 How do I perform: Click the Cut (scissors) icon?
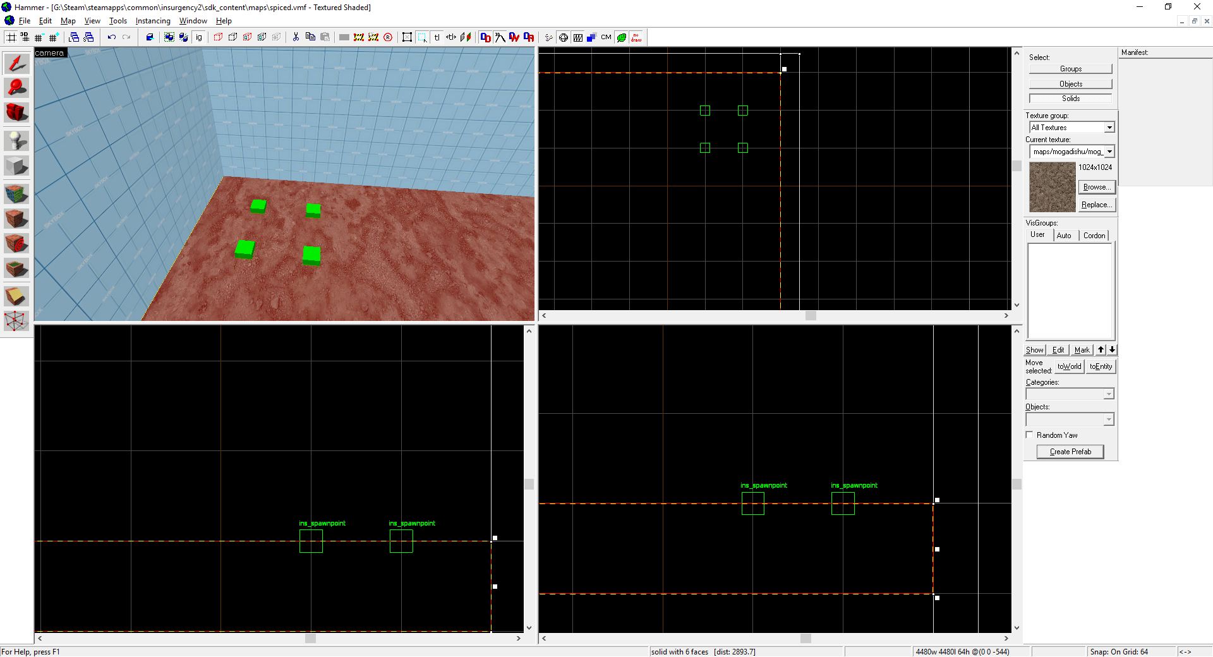[x=296, y=37]
